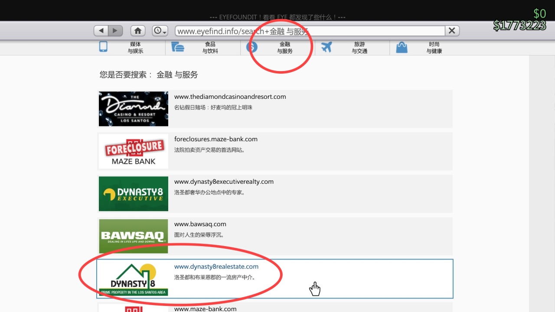Visit www.bawsaq.com link

pyautogui.click(x=200, y=224)
